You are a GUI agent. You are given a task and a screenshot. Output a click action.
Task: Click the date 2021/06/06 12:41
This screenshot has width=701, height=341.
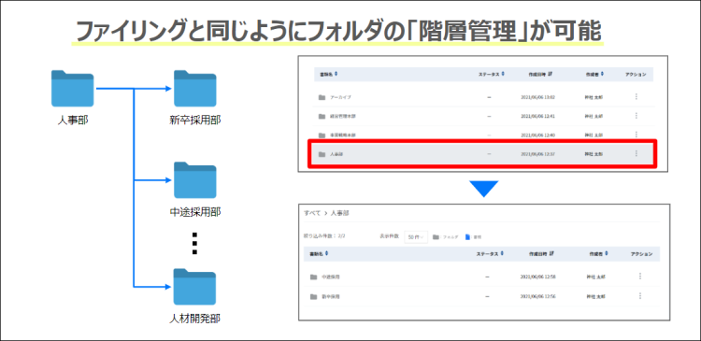(x=537, y=116)
